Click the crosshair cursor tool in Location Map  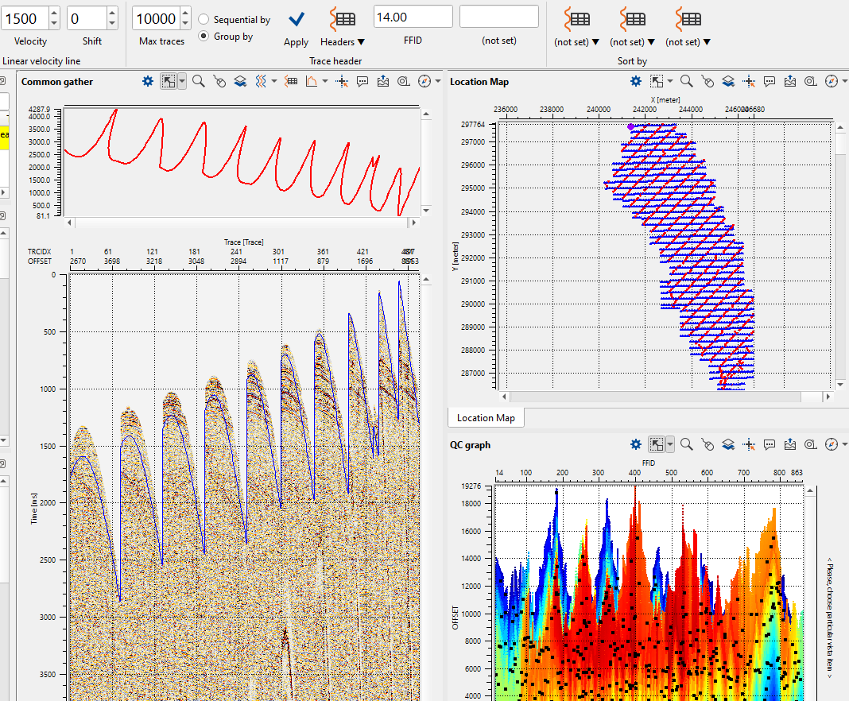[x=749, y=81]
